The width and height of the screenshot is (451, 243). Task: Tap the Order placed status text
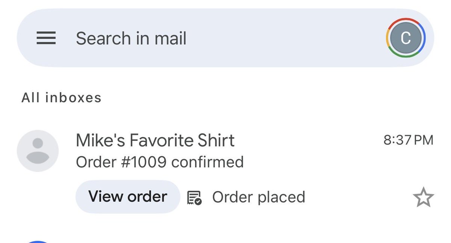pyautogui.click(x=259, y=197)
